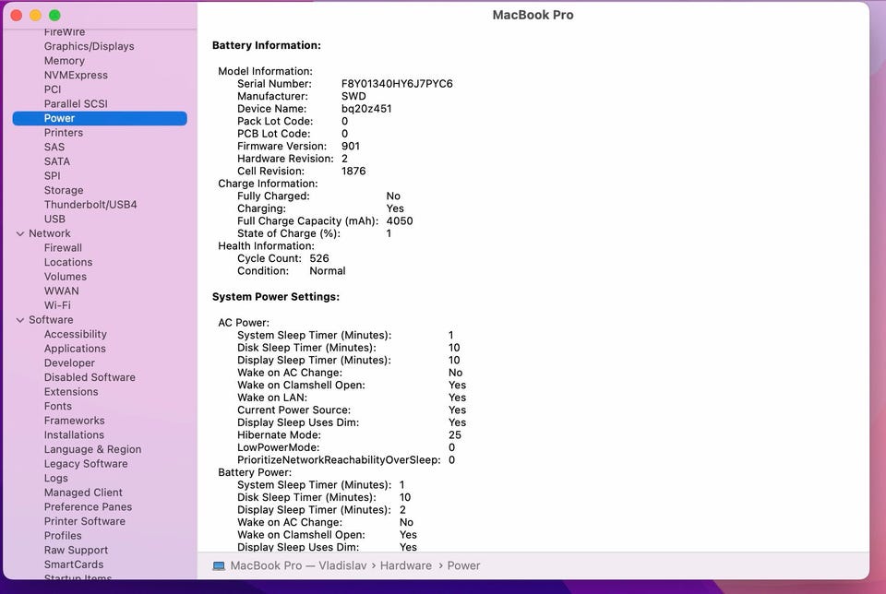Viewport: 886px width, 594px height.
Task: Open Accessibility under Software
Action: tap(75, 334)
